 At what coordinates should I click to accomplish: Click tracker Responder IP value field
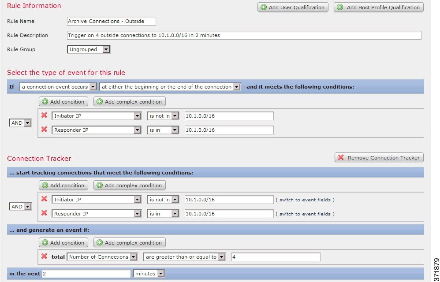tap(229, 214)
